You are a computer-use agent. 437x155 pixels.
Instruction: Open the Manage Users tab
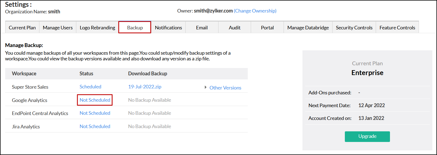point(58,27)
